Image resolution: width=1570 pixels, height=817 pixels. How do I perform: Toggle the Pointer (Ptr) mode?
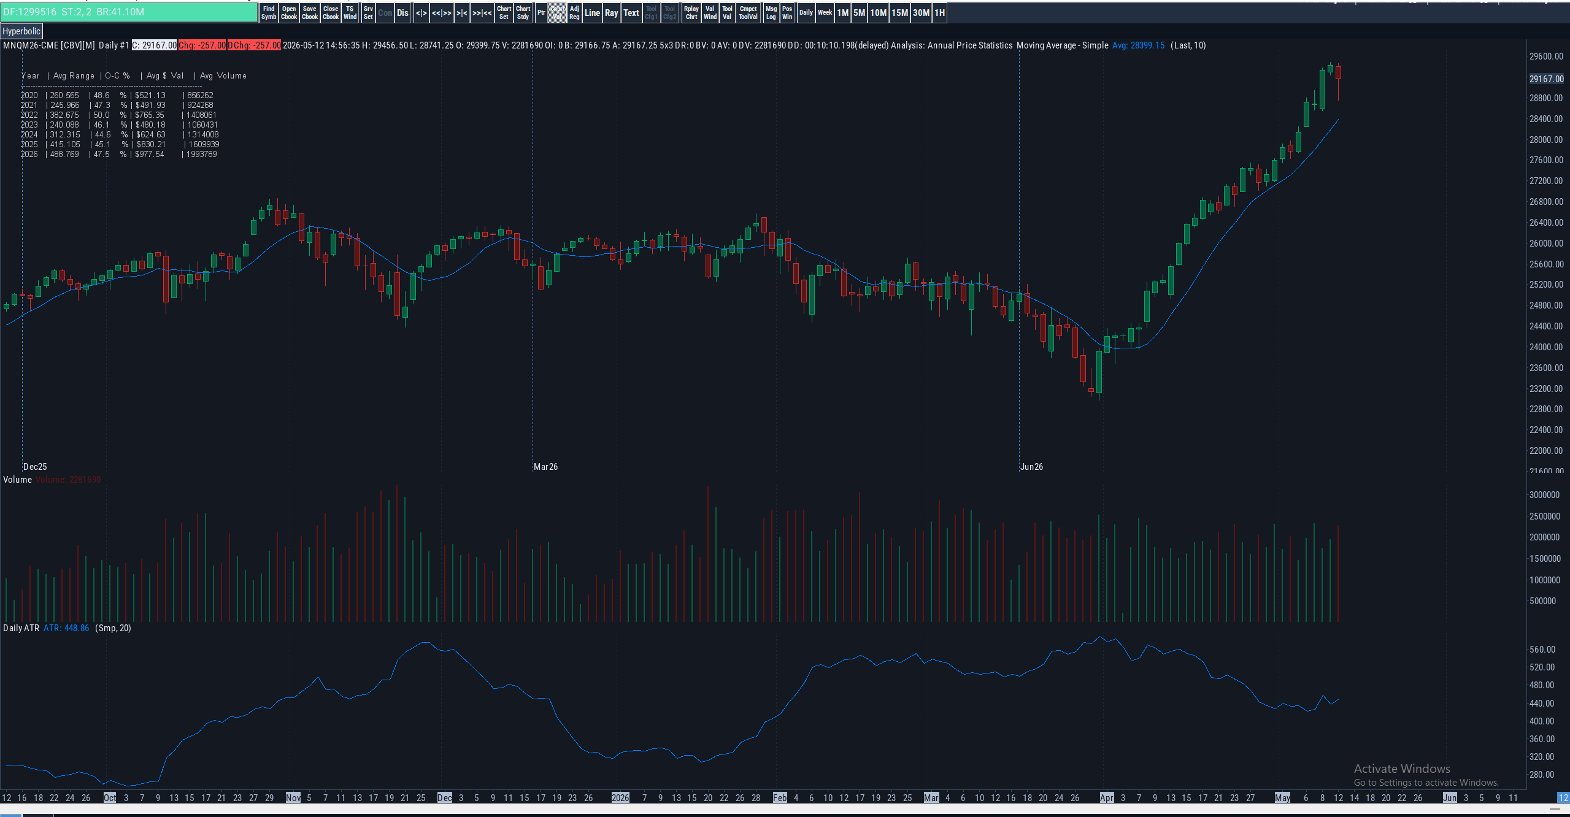(541, 13)
